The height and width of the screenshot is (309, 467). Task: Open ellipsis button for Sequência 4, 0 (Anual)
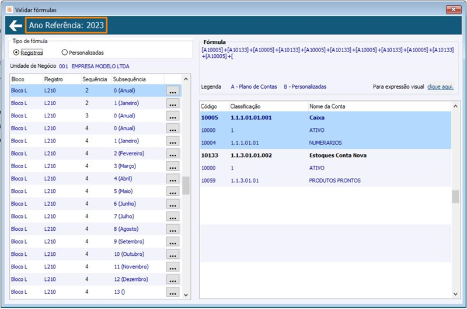[173, 129]
